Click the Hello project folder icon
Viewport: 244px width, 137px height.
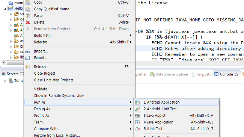click(11, 8)
